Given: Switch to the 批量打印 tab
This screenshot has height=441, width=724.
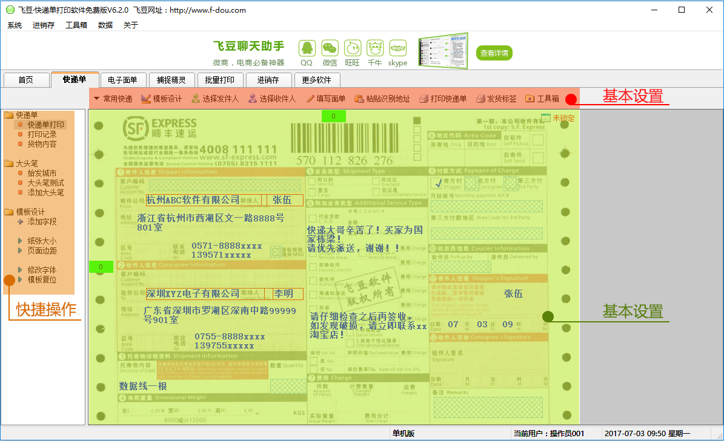Looking at the screenshot, I should tap(220, 80).
